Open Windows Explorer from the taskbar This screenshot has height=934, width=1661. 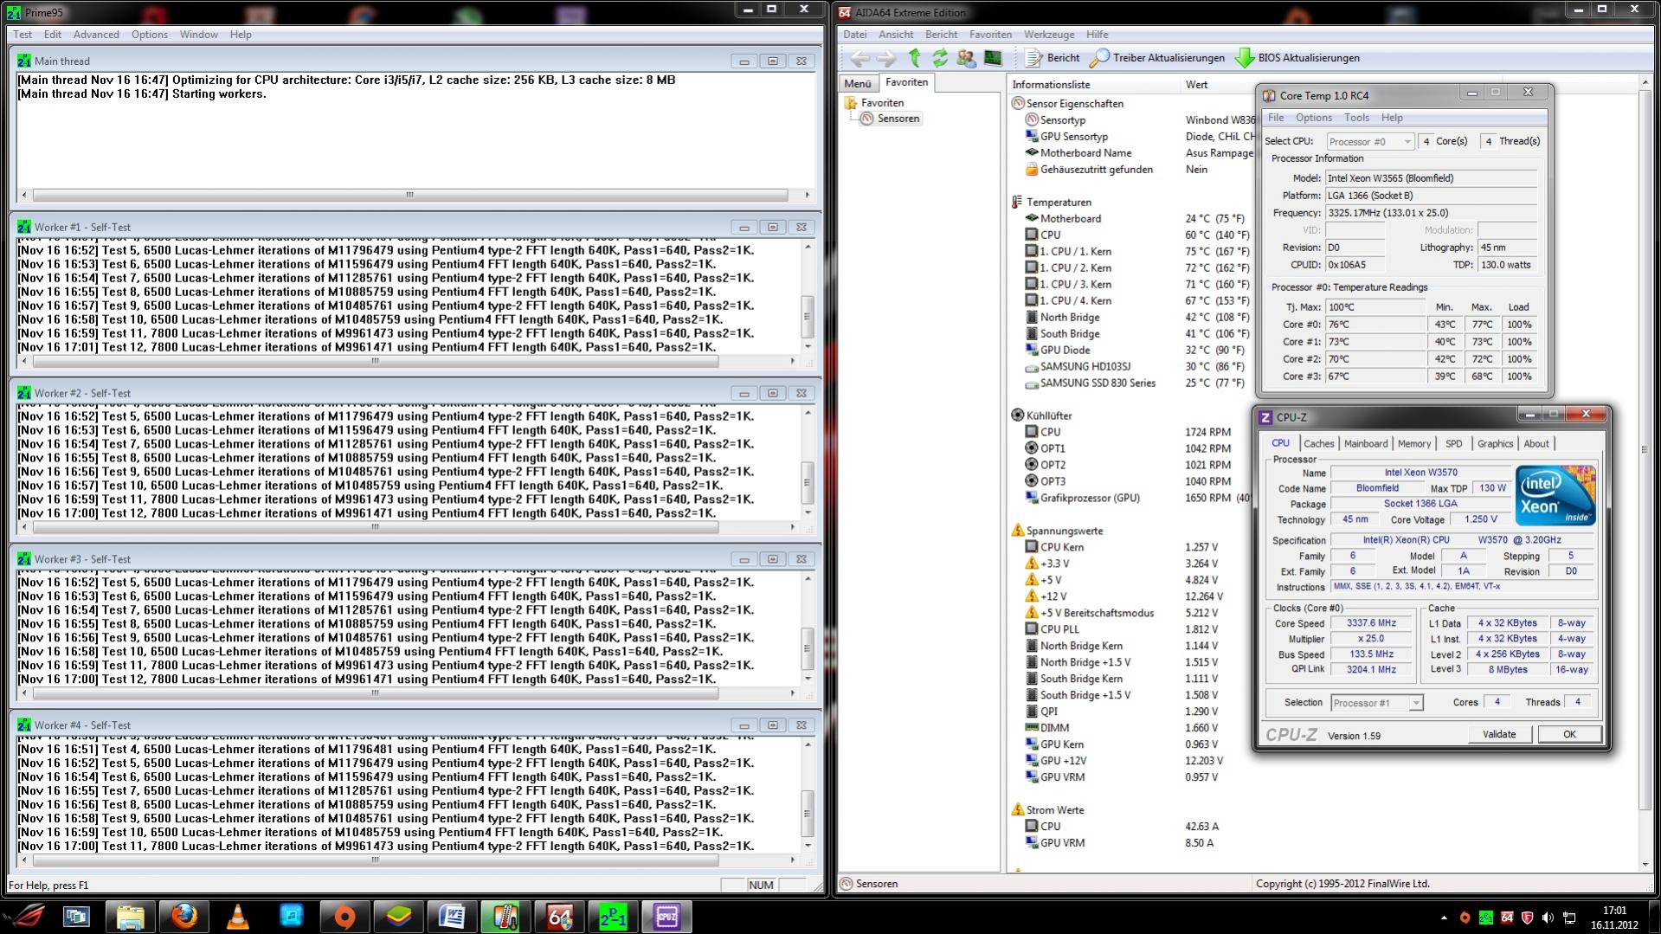coord(130,916)
